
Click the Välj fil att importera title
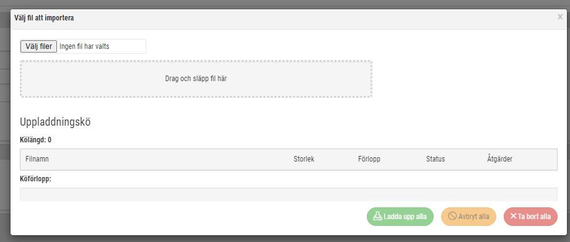click(x=44, y=18)
